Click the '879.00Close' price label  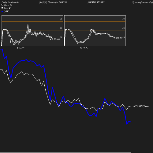pyautogui.click(x=141, y=106)
